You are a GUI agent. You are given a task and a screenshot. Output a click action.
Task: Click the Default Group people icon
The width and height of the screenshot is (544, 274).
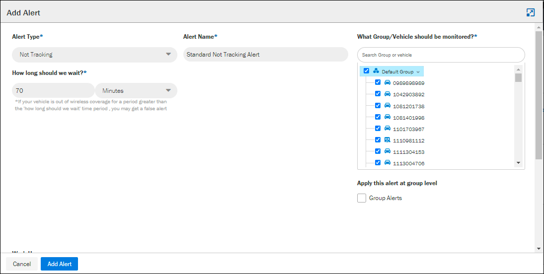tap(376, 71)
